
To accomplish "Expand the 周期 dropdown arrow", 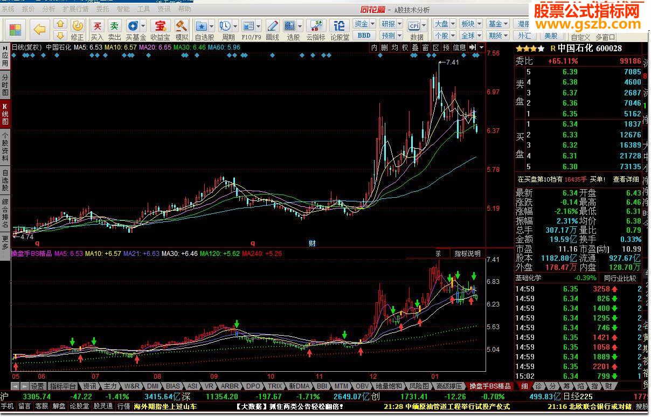I will [236, 25].
